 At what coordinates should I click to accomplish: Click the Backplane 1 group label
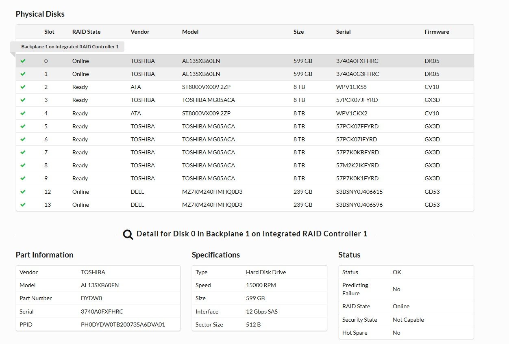(x=70, y=47)
